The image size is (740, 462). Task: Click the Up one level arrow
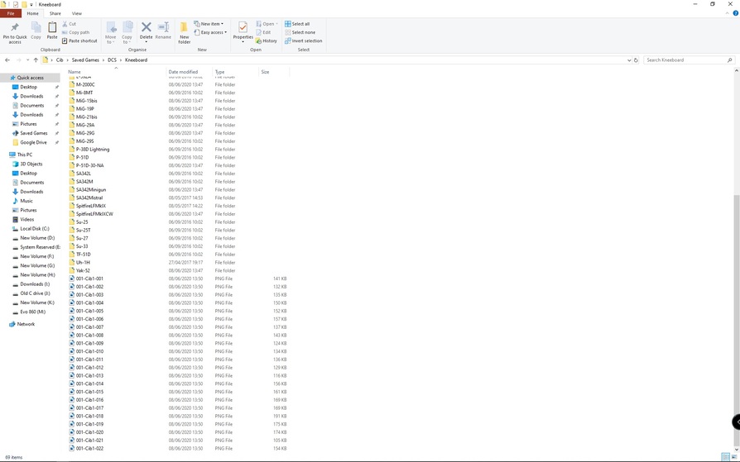pos(36,60)
